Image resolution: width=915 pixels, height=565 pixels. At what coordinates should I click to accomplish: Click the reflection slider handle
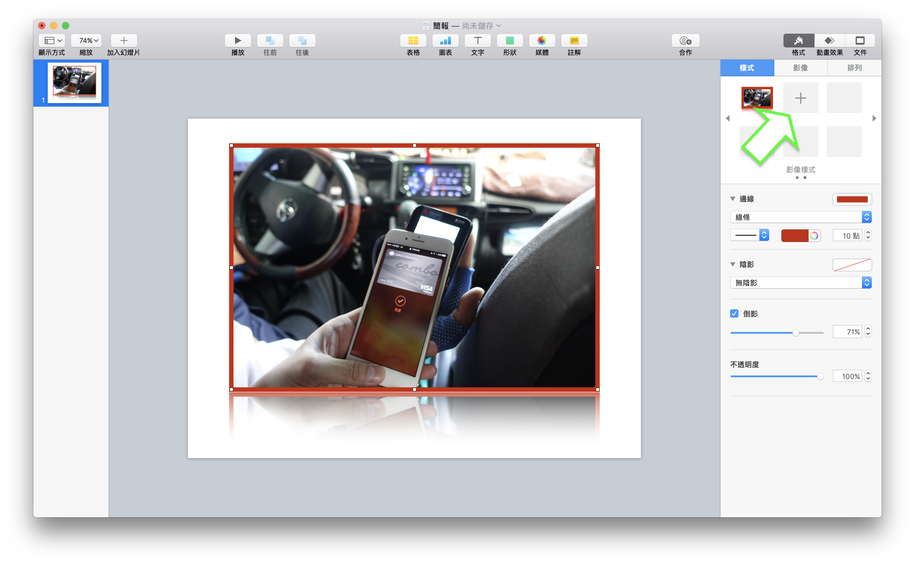(x=796, y=333)
